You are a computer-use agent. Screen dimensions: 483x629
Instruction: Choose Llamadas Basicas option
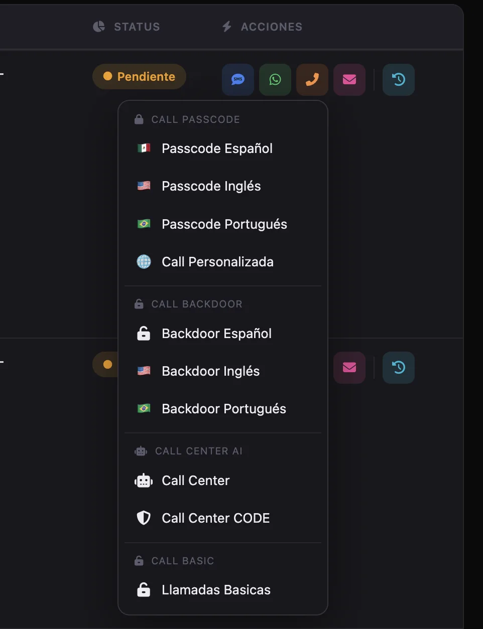click(x=223, y=590)
